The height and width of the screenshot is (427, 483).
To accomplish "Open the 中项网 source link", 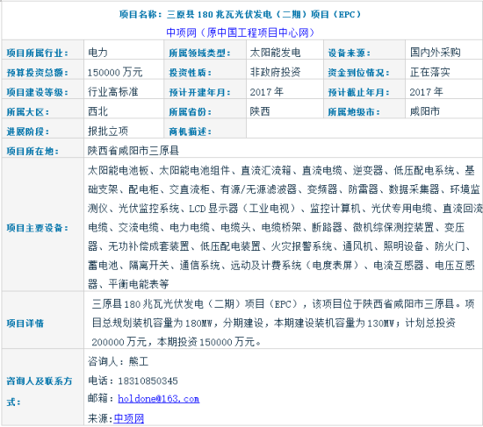I will pyautogui.click(x=129, y=418).
